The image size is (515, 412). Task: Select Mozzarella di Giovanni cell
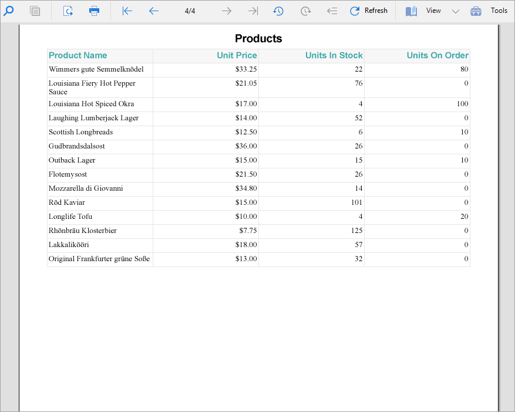(x=100, y=190)
